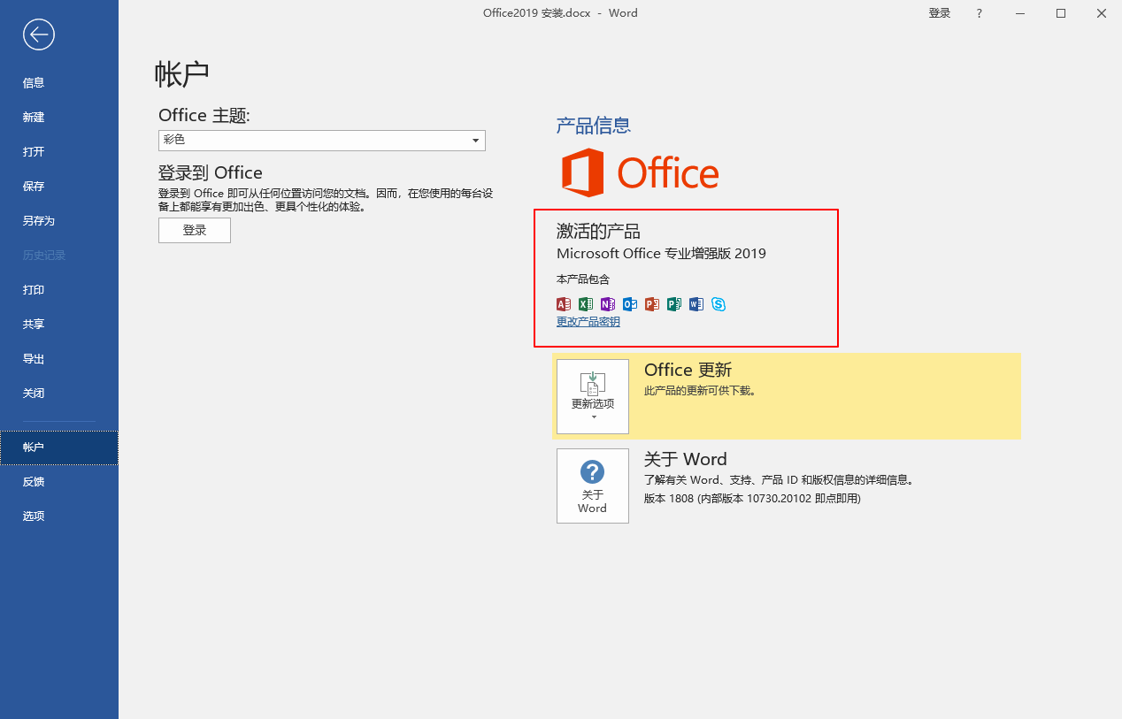The width and height of the screenshot is (1122, 719).
Task: Click the back arrow to return to document
Action: 40,34
